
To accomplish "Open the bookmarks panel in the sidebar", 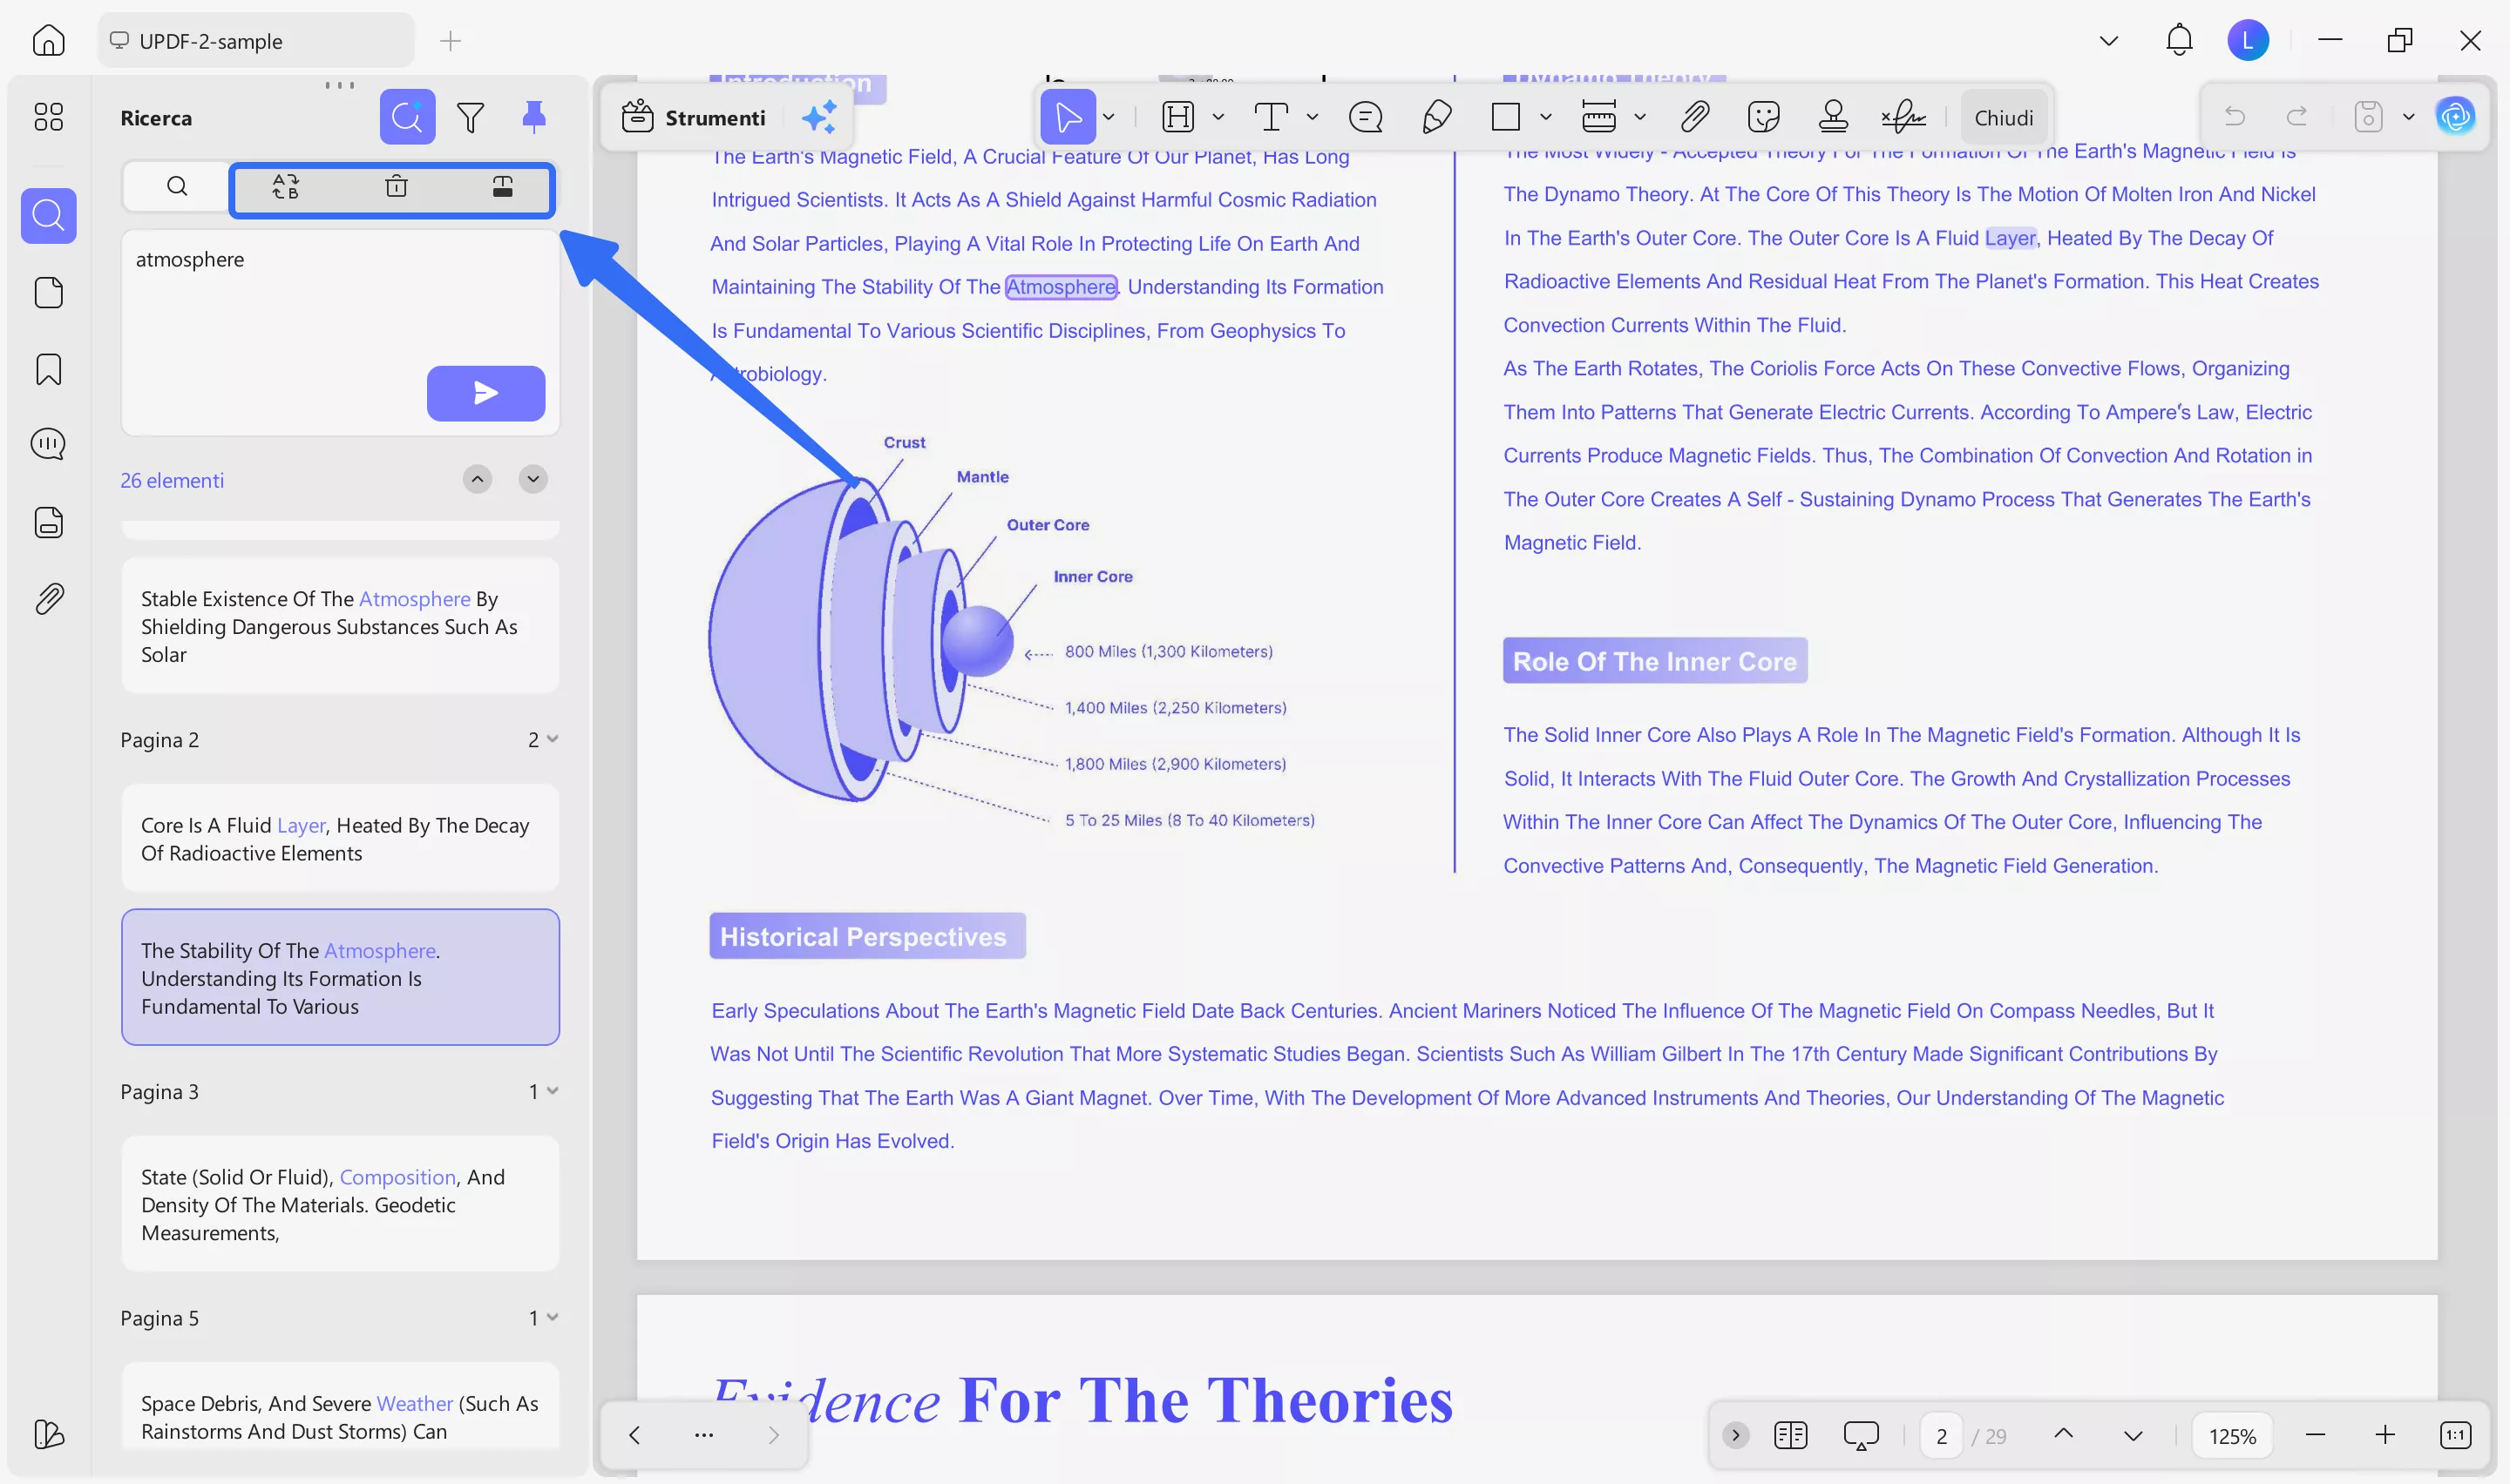I will [48, 369].
